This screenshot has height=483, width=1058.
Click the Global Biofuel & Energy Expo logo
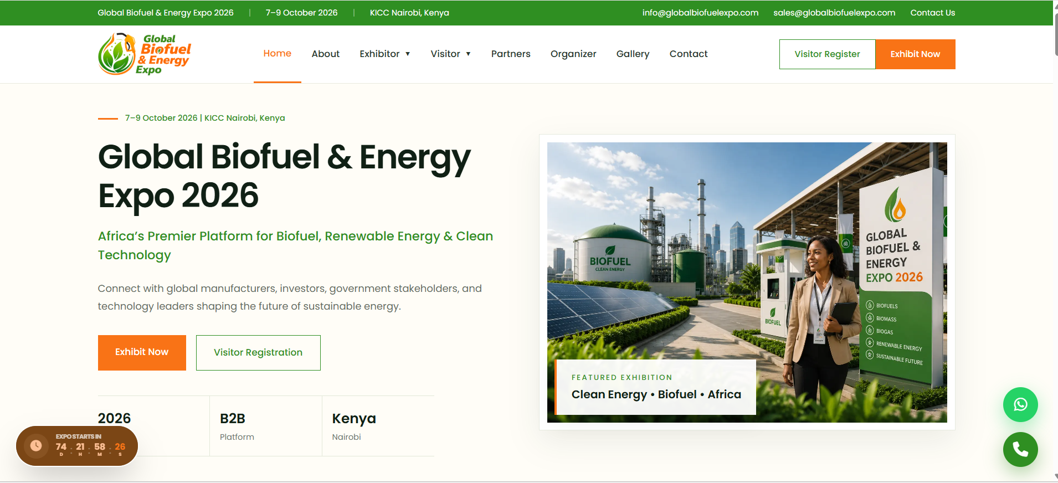[x=145, y=54]
